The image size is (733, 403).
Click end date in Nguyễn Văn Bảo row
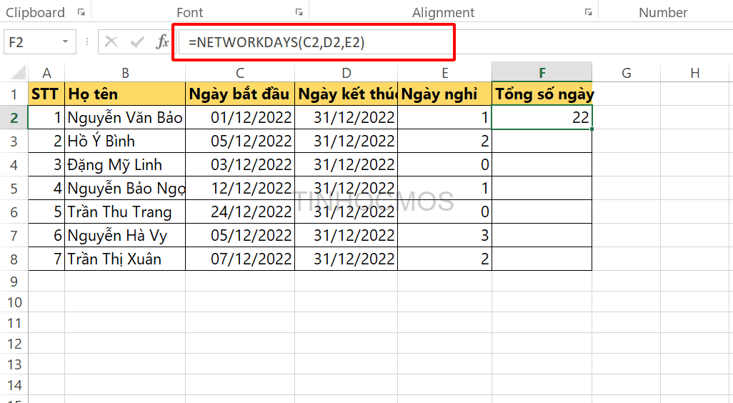346,117
